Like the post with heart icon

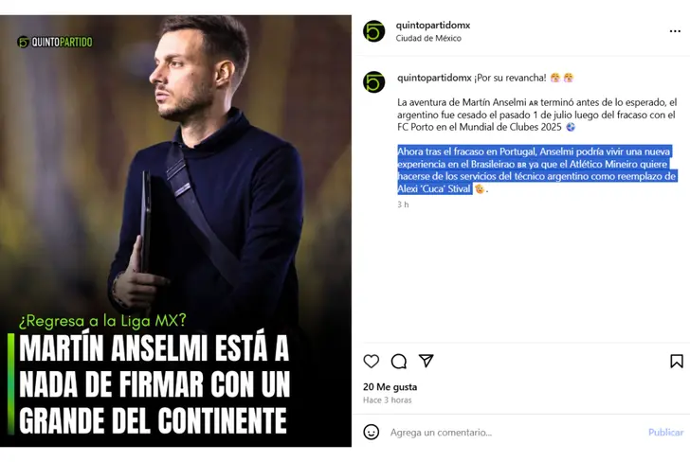coord(371,361)
